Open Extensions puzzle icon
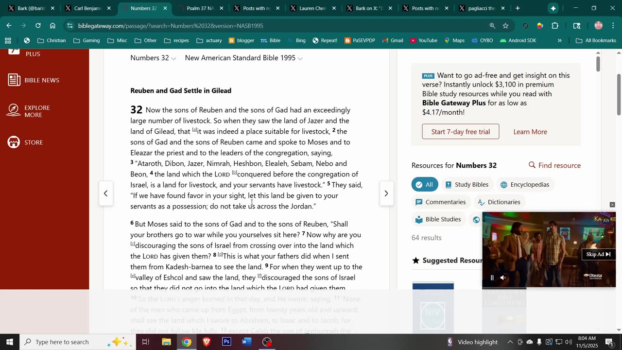Image resolution: width=622 pixels, height=350 pixels. tap(555, 26)
